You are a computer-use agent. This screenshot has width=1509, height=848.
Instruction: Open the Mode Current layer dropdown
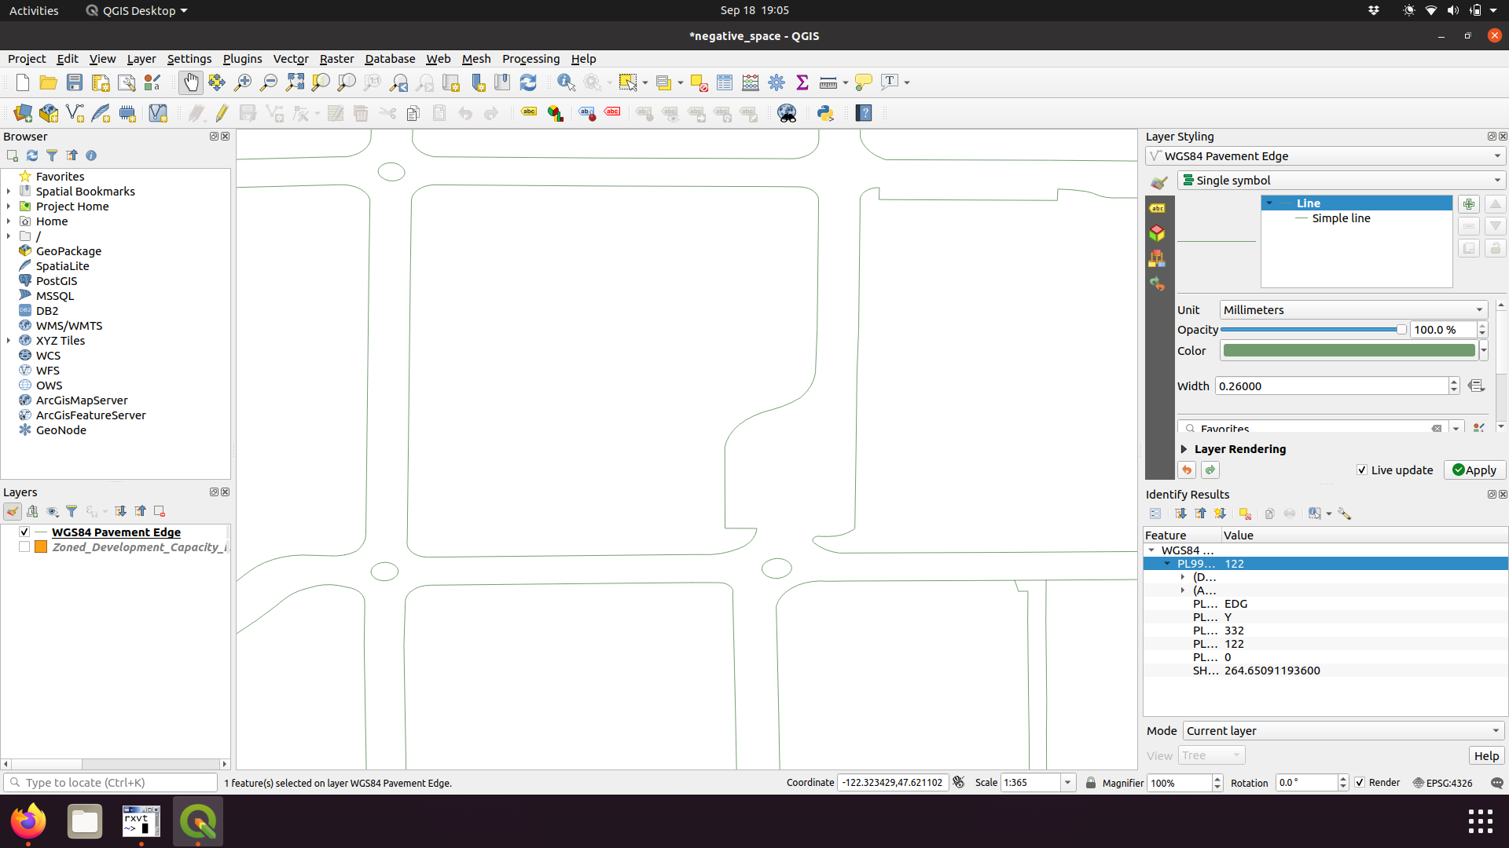tap(1342, 731)
